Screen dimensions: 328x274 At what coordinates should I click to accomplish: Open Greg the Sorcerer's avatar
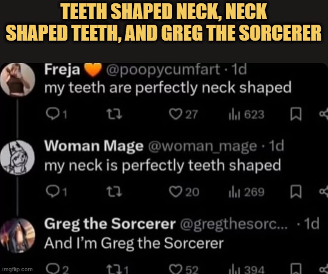tap(18, 235)
